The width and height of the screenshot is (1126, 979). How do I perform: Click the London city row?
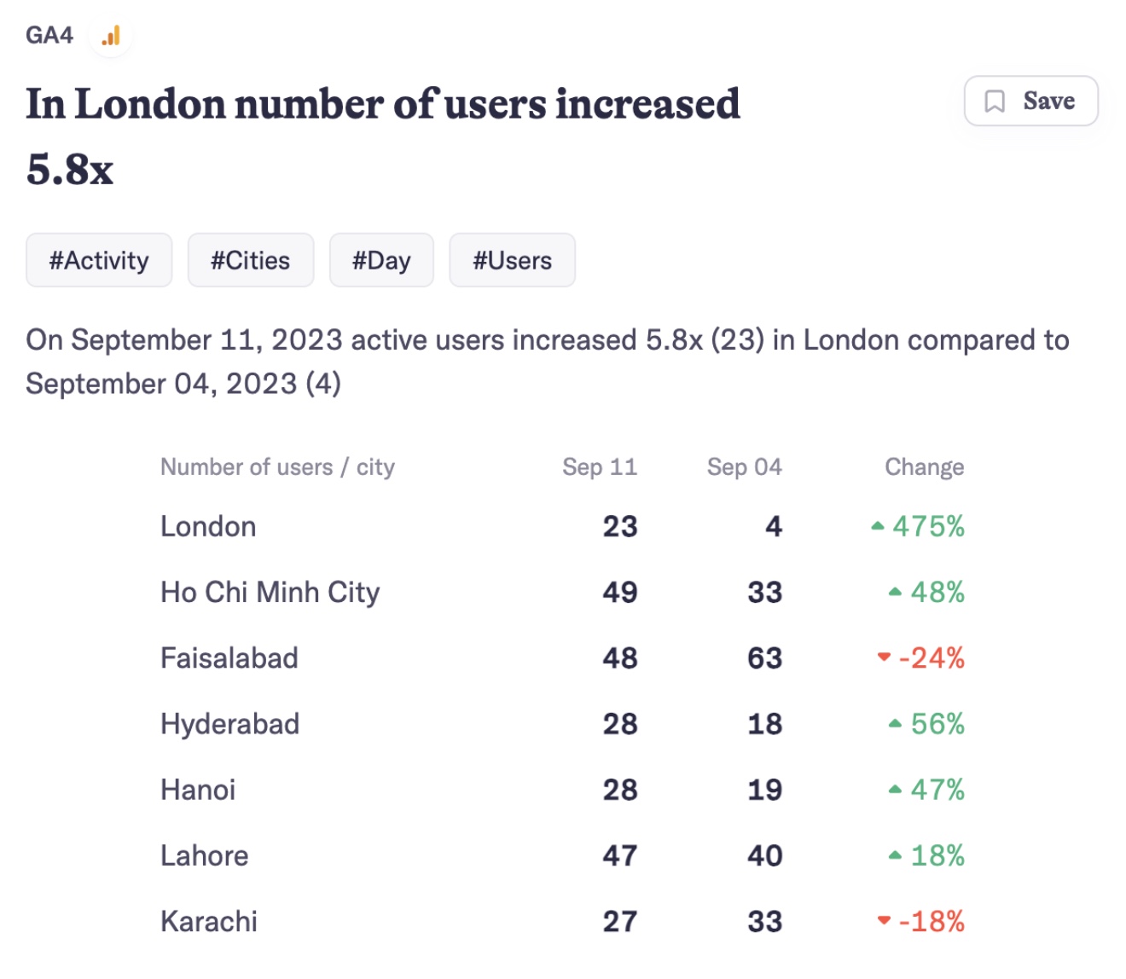point(209,526)
